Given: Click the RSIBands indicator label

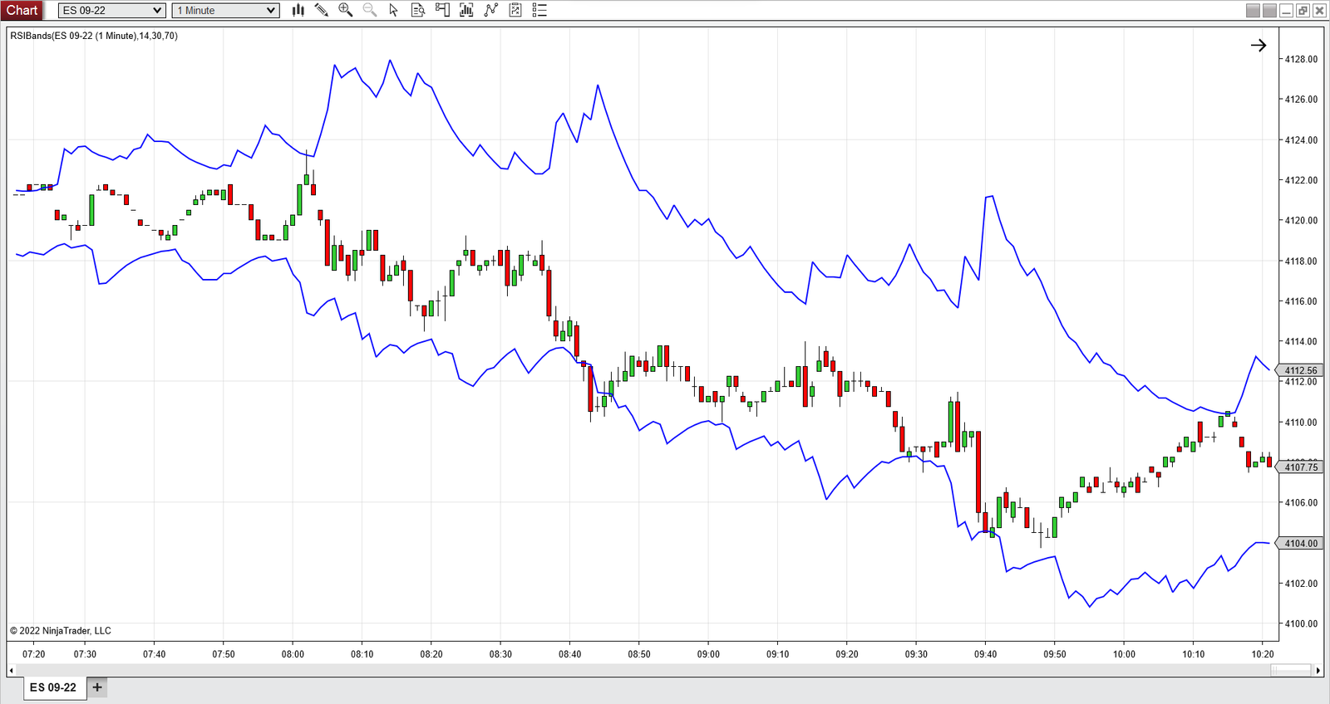Looking at the screenshot, I should [x=94, y=36].
